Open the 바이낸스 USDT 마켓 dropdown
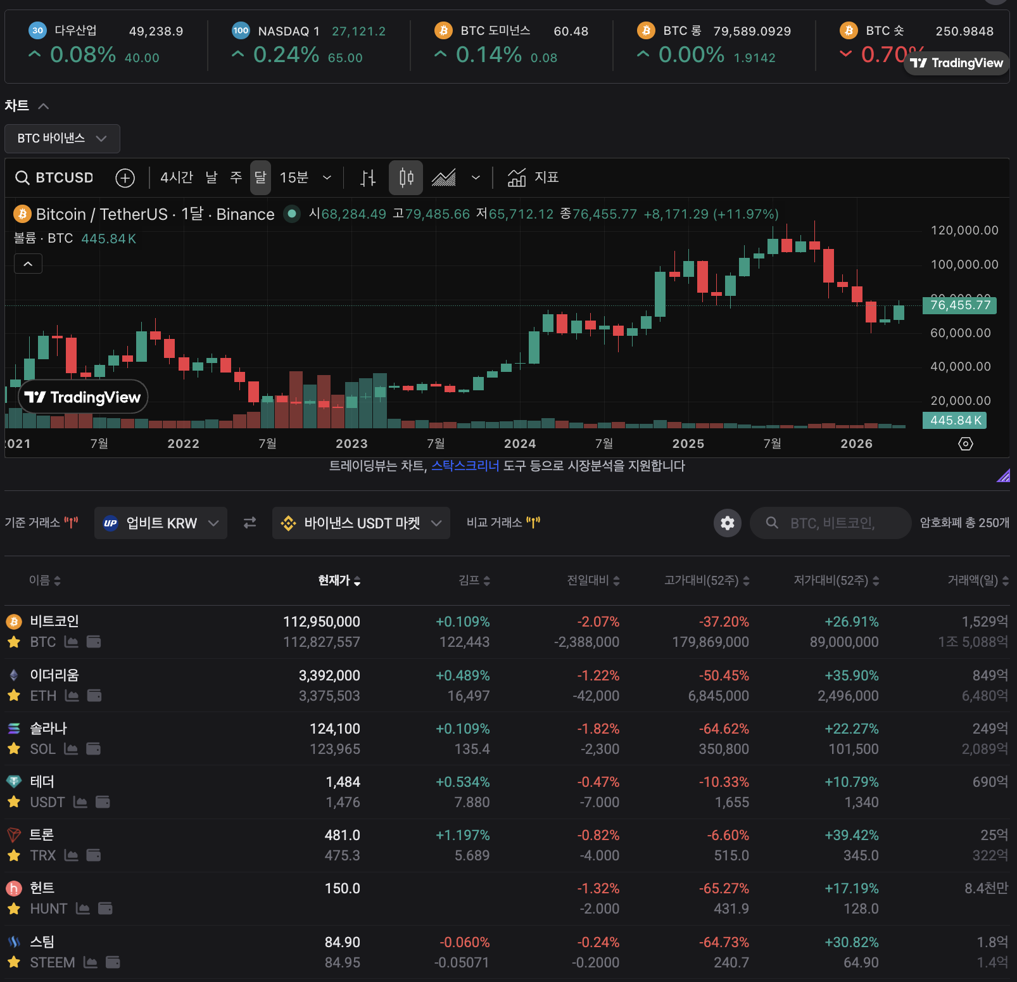 [x=361, y=523]
